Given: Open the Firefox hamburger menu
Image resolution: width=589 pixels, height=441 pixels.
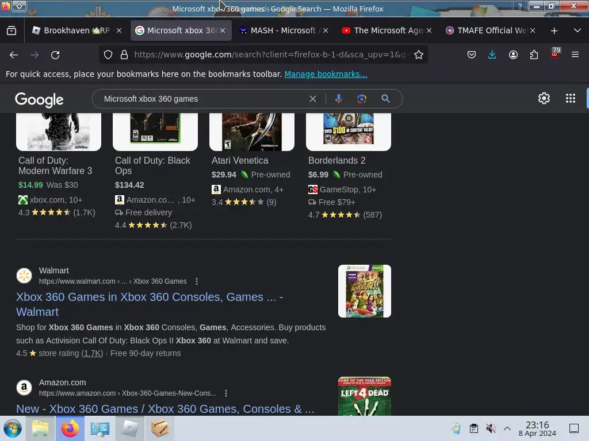Looking at the screenshot, I should click(575, 55).
